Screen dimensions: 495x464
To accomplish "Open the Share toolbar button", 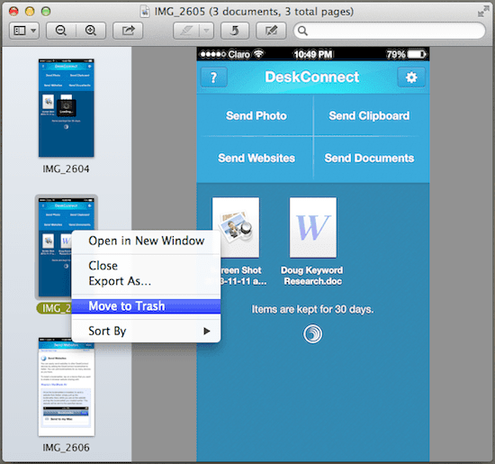I will (x=128, y=31).
